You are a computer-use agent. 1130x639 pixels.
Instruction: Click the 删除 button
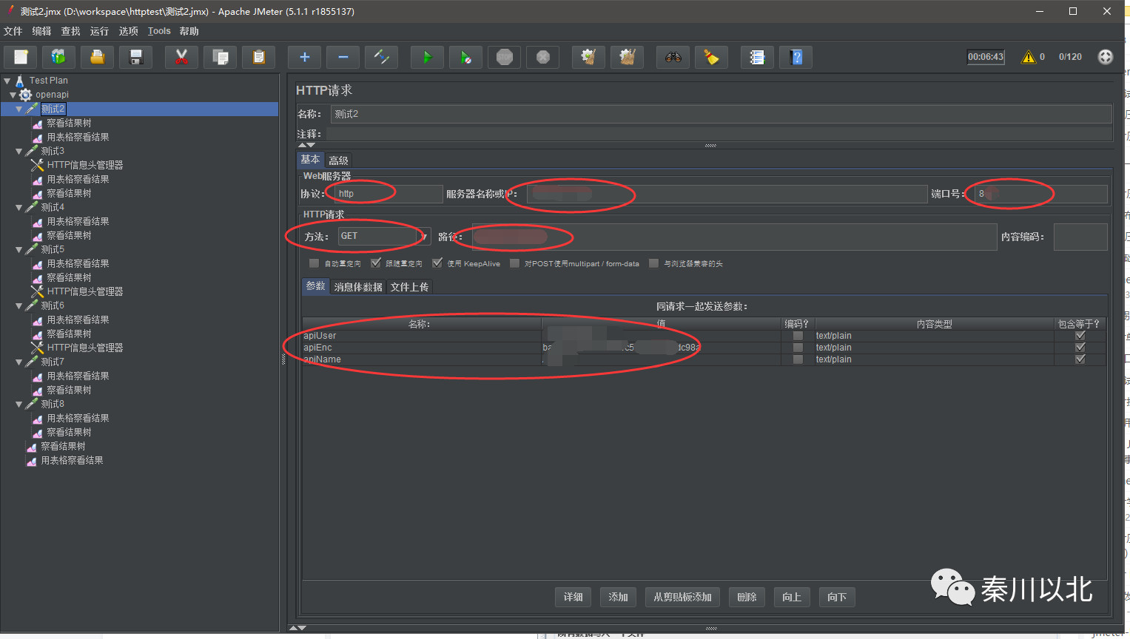[x=747, y=597]
